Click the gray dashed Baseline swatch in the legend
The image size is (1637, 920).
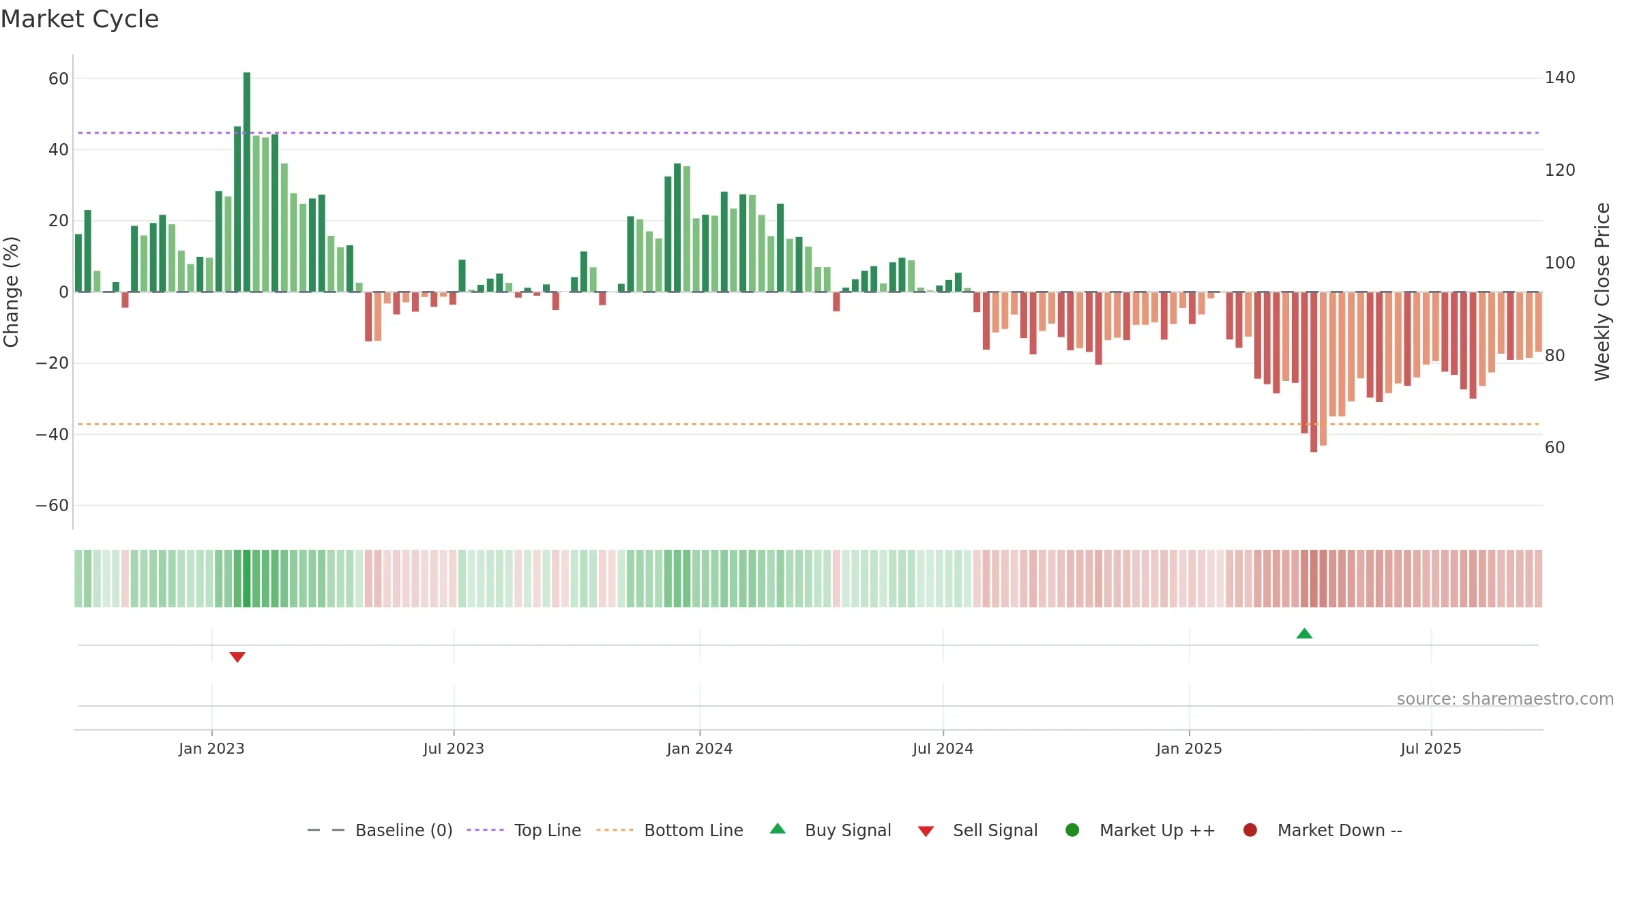(326, 830)
